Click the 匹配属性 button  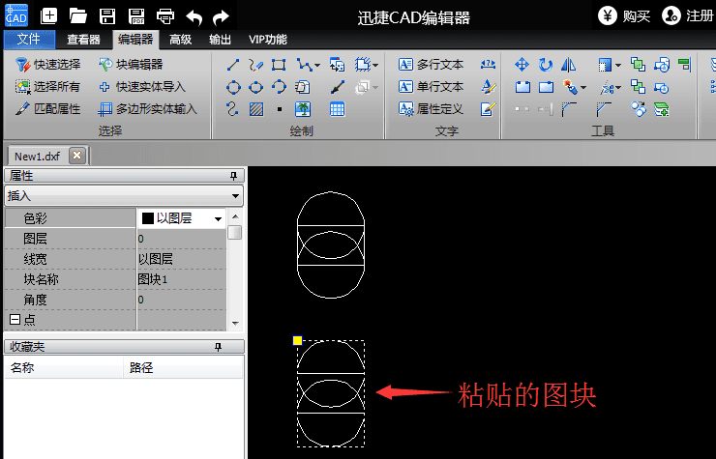point(48,109)
